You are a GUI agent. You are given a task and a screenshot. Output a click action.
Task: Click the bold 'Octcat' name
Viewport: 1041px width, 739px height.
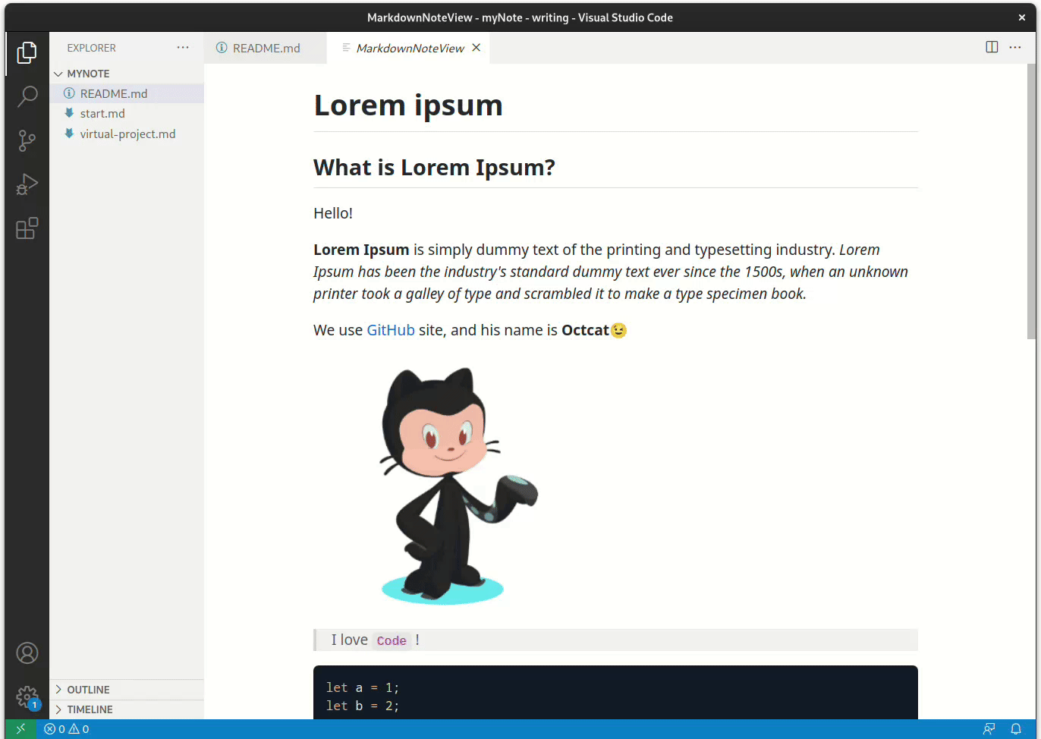[585, 330]
